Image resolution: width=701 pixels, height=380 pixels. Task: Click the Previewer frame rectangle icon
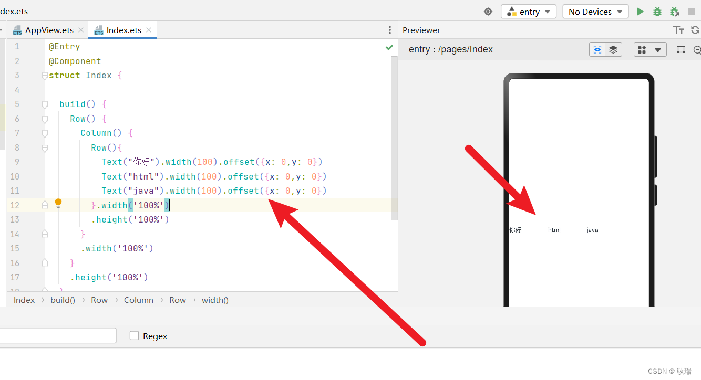point(681,49)
